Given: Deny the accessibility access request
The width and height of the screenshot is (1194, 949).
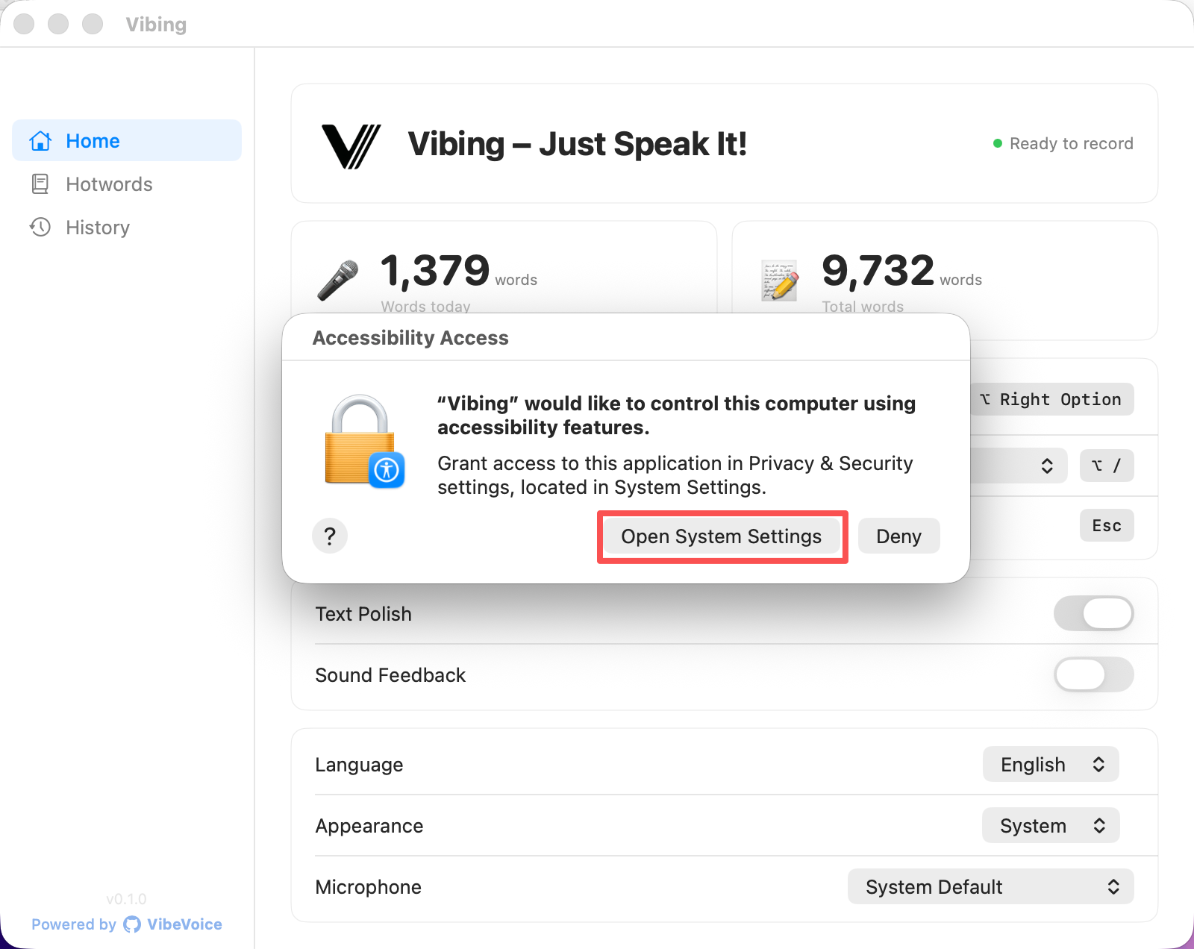Looking at the screenshot, I should (x=898, y=536).
